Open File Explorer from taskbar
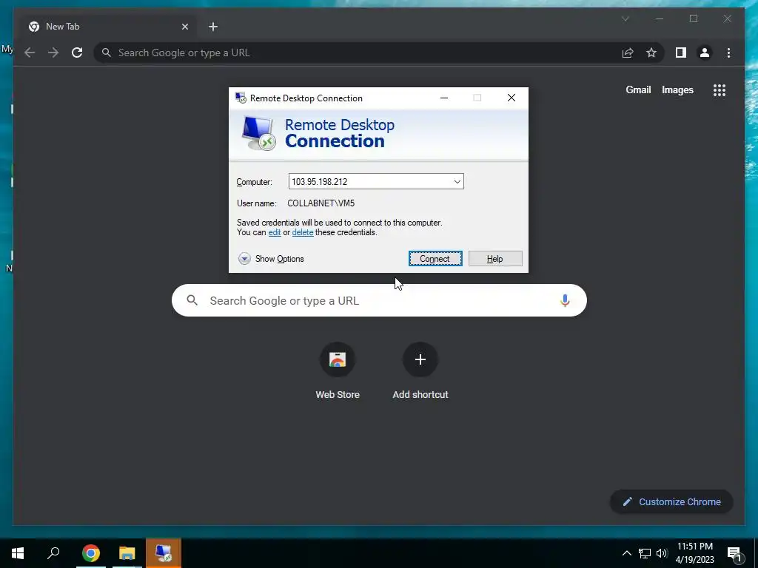 127,553
